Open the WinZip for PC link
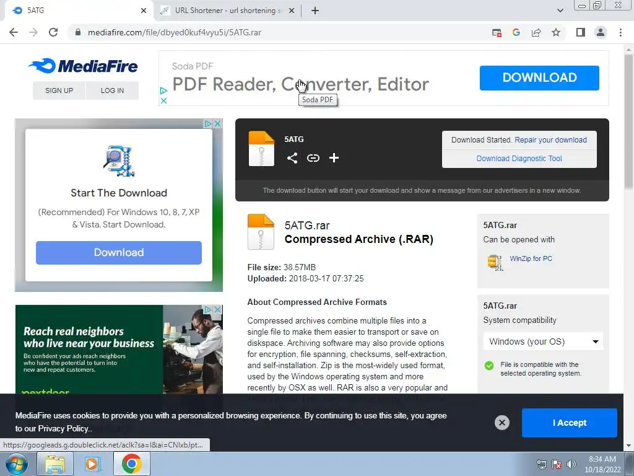Screen dimensions: 634x476 point(531,258)
